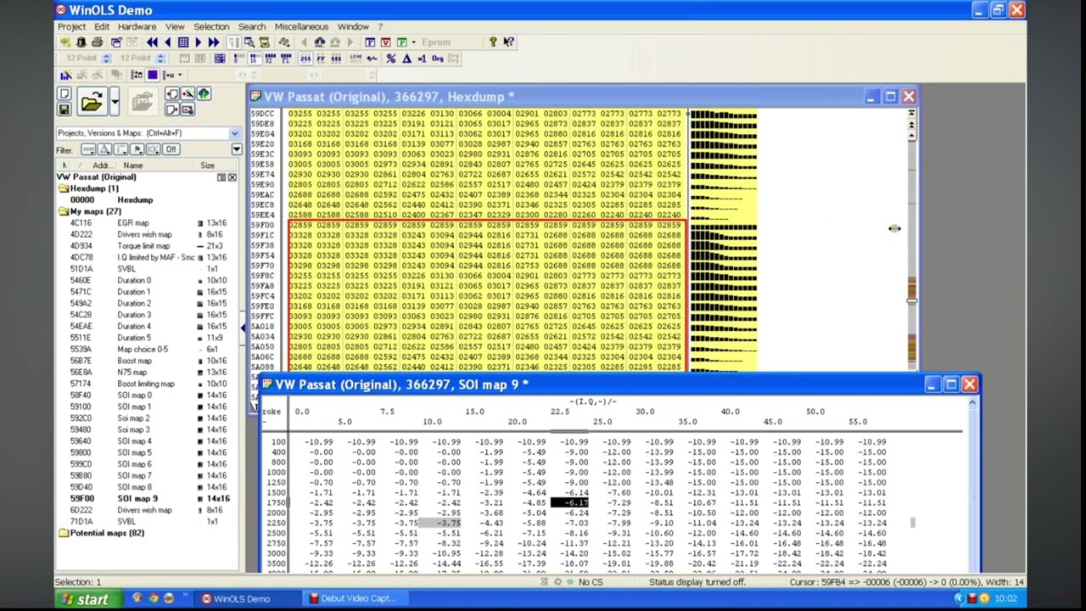Viewport: 1086px width, 611px height.
Task: Click the save floppy disk icon
Action: 64,109
